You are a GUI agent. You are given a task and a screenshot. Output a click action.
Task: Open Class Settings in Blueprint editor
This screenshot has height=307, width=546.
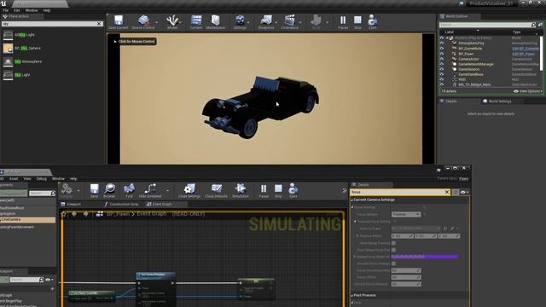point(189,190)
